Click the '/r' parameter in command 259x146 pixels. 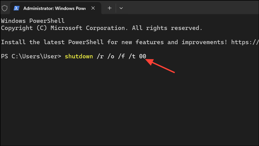point(100,56)
